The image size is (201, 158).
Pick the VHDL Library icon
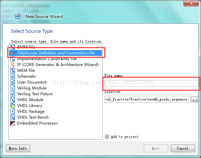pos(13,106)
